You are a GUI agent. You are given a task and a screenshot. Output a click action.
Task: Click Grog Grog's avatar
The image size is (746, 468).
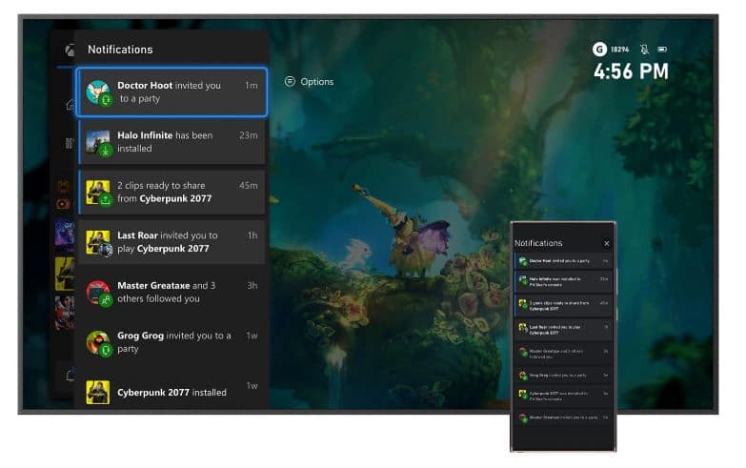(98, 342)
